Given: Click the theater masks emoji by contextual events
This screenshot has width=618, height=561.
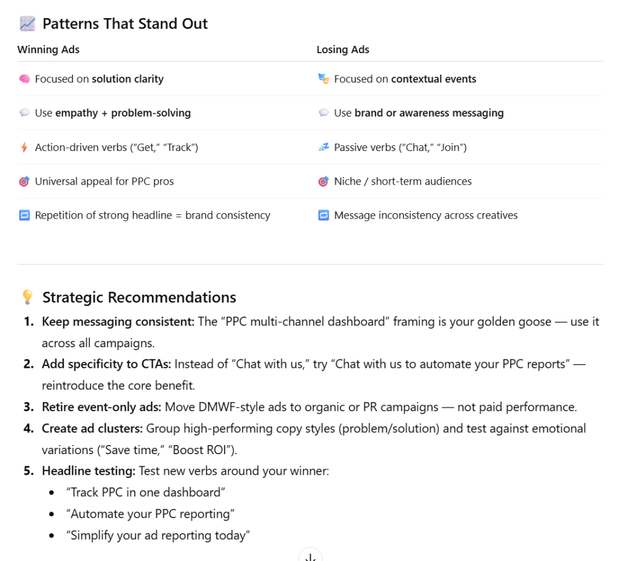Looking at the screenshot, I should pyautogui.click(x=323, y=79).
